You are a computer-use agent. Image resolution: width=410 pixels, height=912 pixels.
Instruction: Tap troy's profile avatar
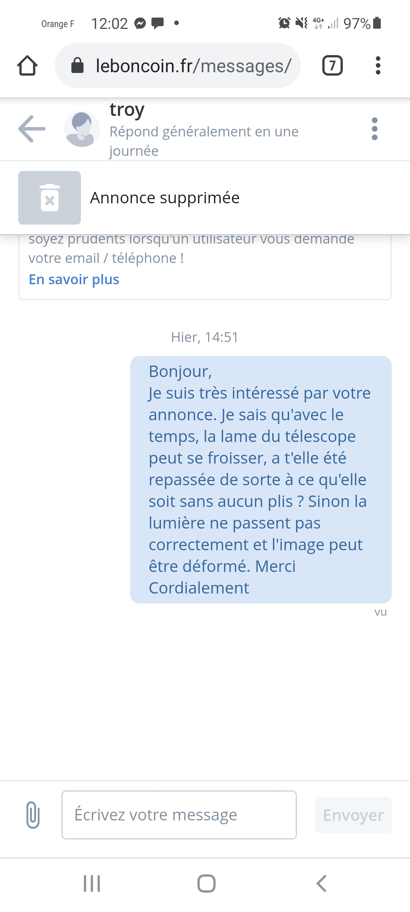tap(82, 129)
